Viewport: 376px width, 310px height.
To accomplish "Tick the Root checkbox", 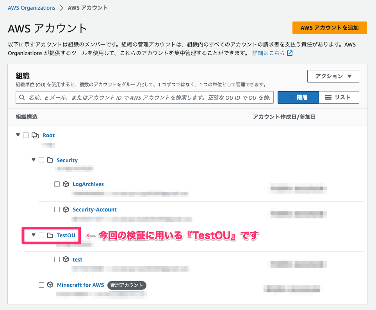I will click(26, 135).
